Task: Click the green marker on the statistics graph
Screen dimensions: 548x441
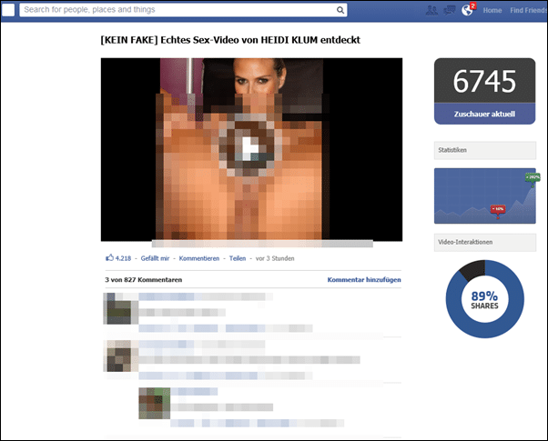Action: click(x=533, y=178)
